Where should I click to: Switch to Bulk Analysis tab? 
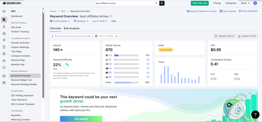pos(72,28)
